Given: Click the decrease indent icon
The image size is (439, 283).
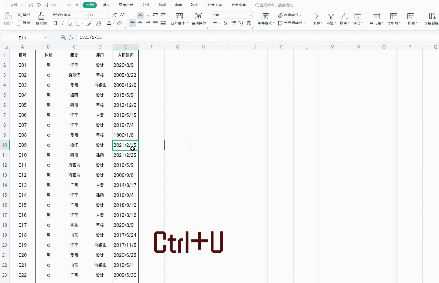Looking at the screenshot, I should [x=155, y=15].
